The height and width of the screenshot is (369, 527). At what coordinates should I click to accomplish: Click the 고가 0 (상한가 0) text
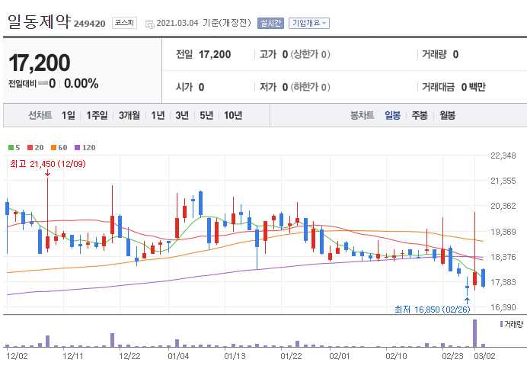[295, 54]
